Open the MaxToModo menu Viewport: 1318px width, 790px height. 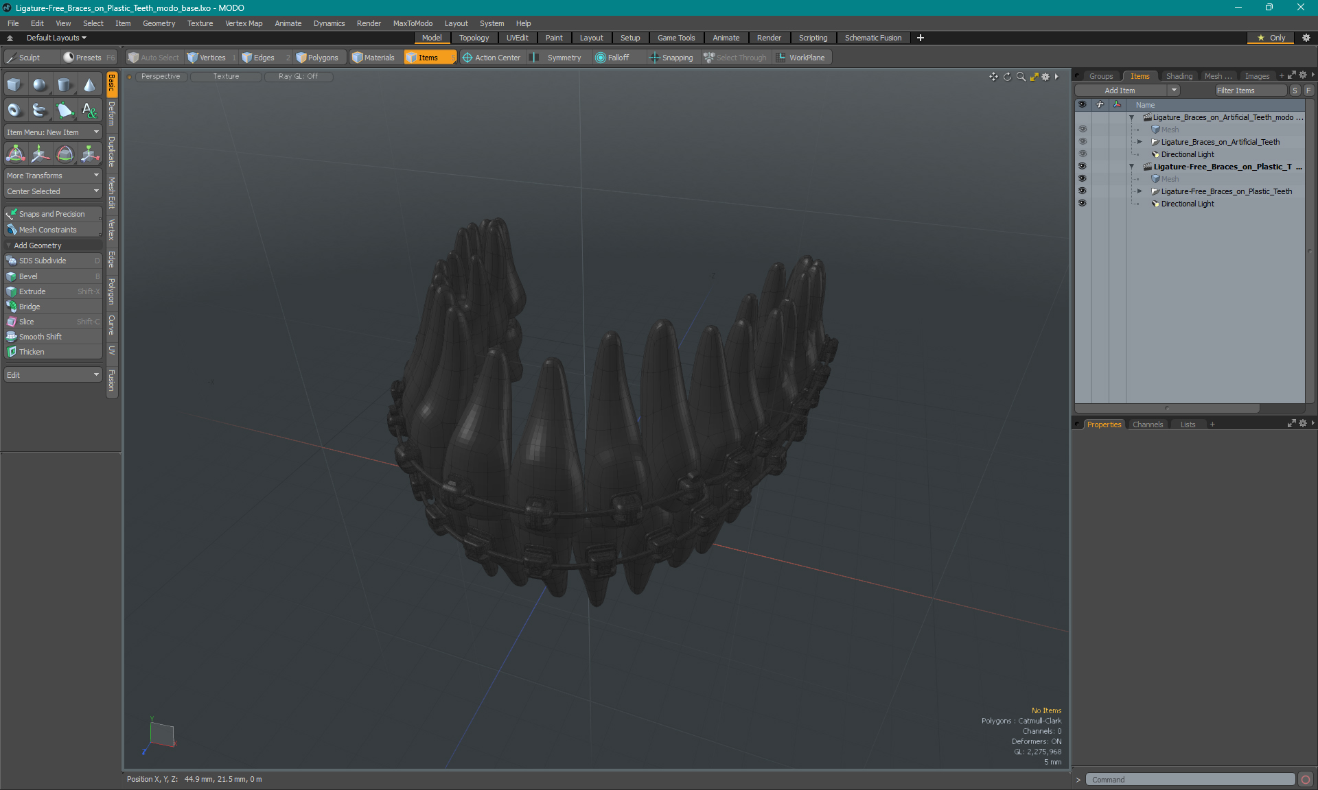click(x=413, y=23)
